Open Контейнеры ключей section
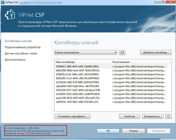 [x=18, y=41]
